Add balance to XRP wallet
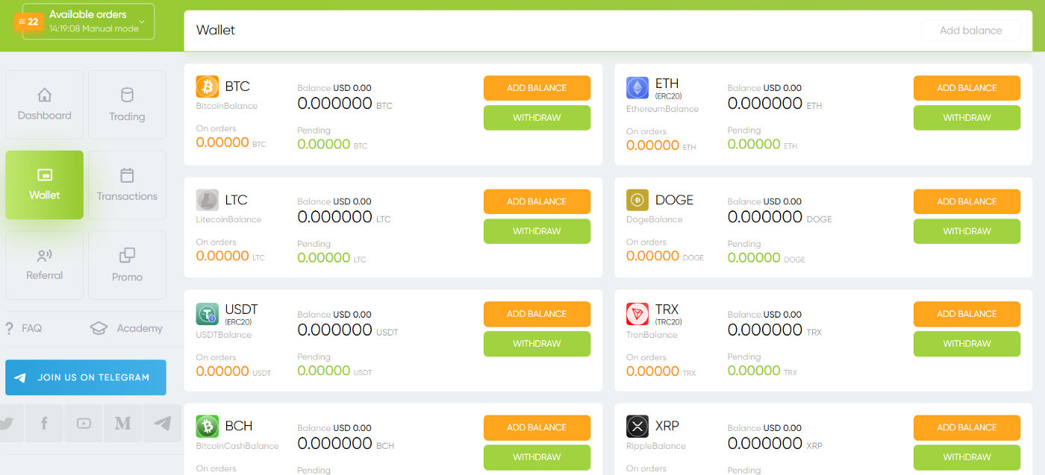 [967, 427]
